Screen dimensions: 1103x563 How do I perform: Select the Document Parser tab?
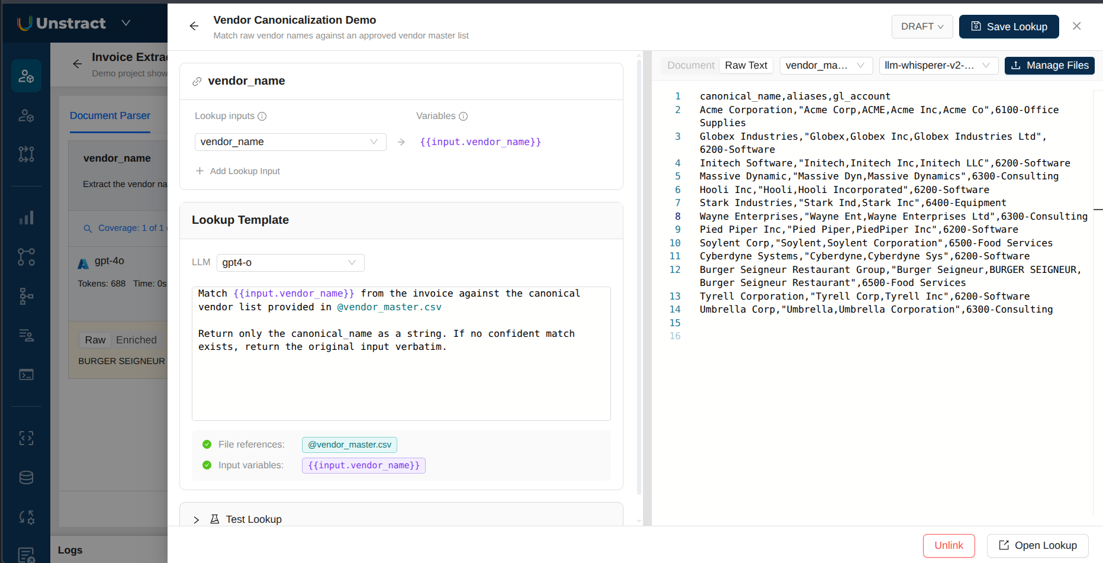coord(110,116)
